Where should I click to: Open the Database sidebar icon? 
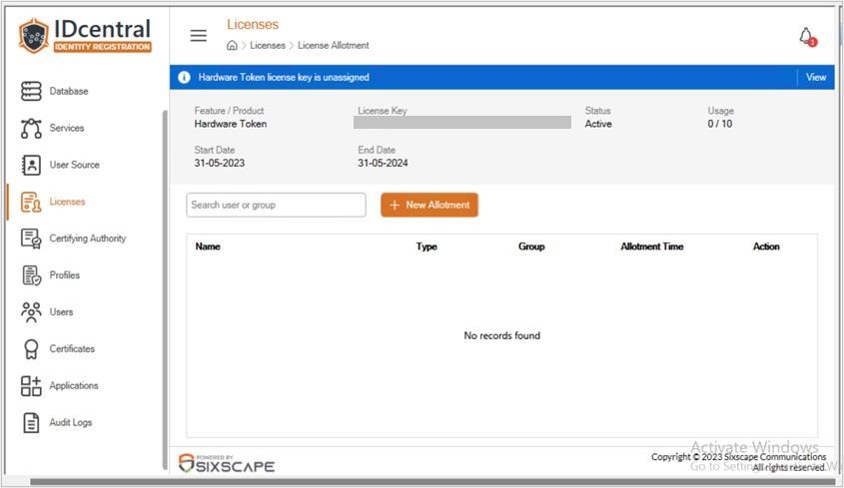tap(31, 91)
